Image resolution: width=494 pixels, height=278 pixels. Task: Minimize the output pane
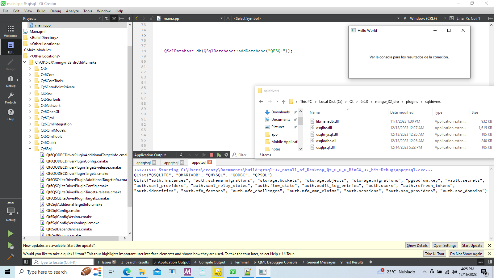tap(481, 262)
